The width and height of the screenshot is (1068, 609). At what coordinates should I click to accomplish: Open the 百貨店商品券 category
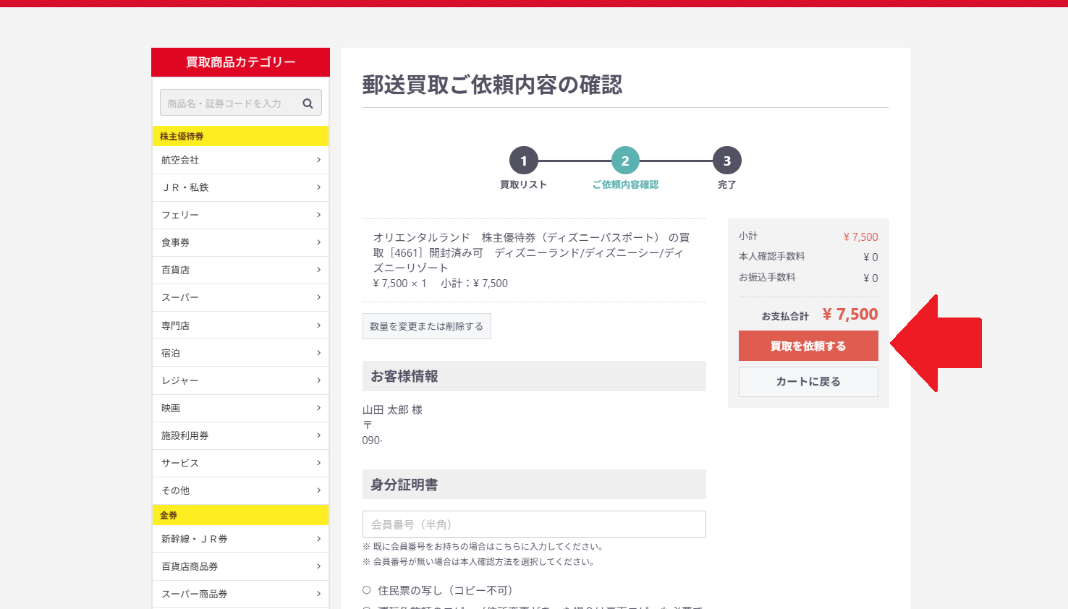pyautogui.click(x=241, y=566)
